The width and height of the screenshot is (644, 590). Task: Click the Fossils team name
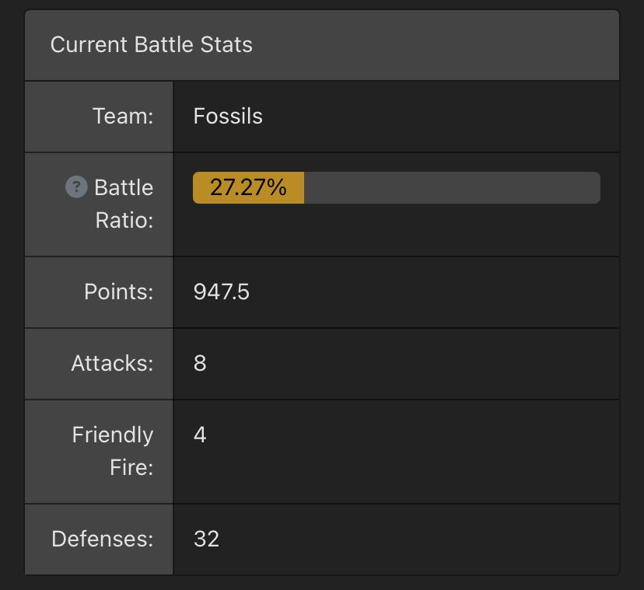pos(228,116)
